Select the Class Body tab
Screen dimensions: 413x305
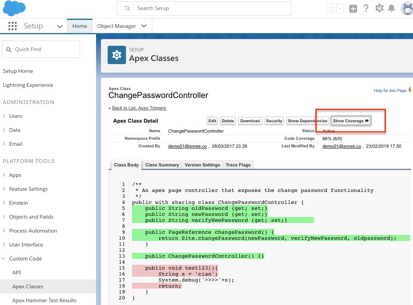(x=126, y=165)
